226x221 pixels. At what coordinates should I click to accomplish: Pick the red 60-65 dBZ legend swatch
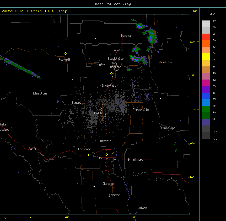point(206,37)
